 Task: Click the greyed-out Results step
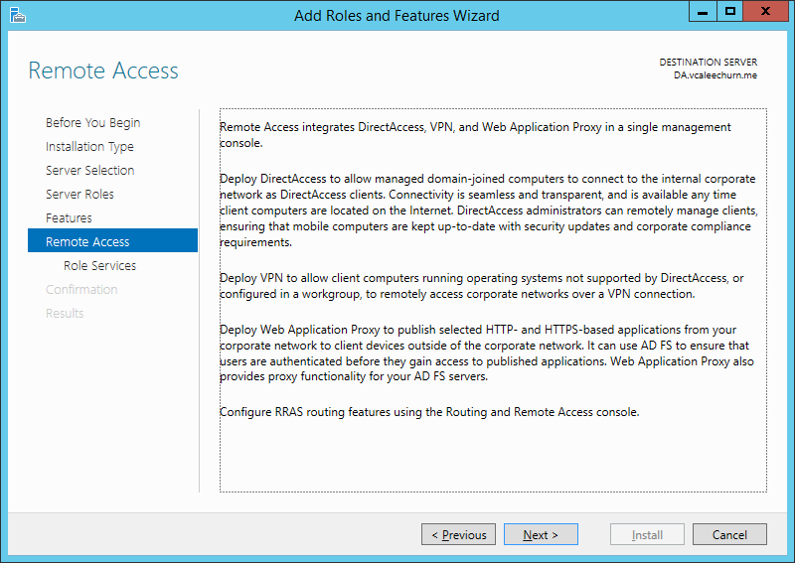[x=65, y=313]
